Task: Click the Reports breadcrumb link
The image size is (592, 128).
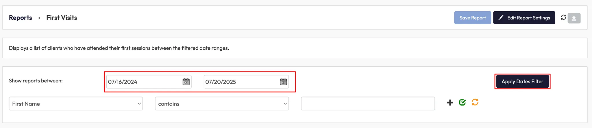Action: (21, 18)
